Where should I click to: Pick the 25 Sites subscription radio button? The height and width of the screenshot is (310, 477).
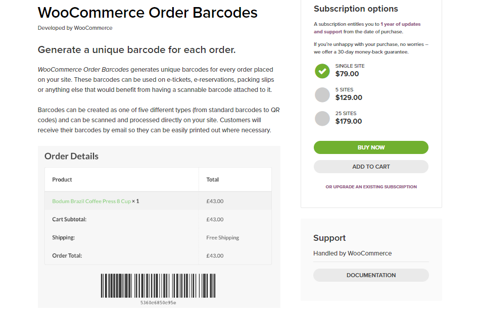(x=322, y=118)
